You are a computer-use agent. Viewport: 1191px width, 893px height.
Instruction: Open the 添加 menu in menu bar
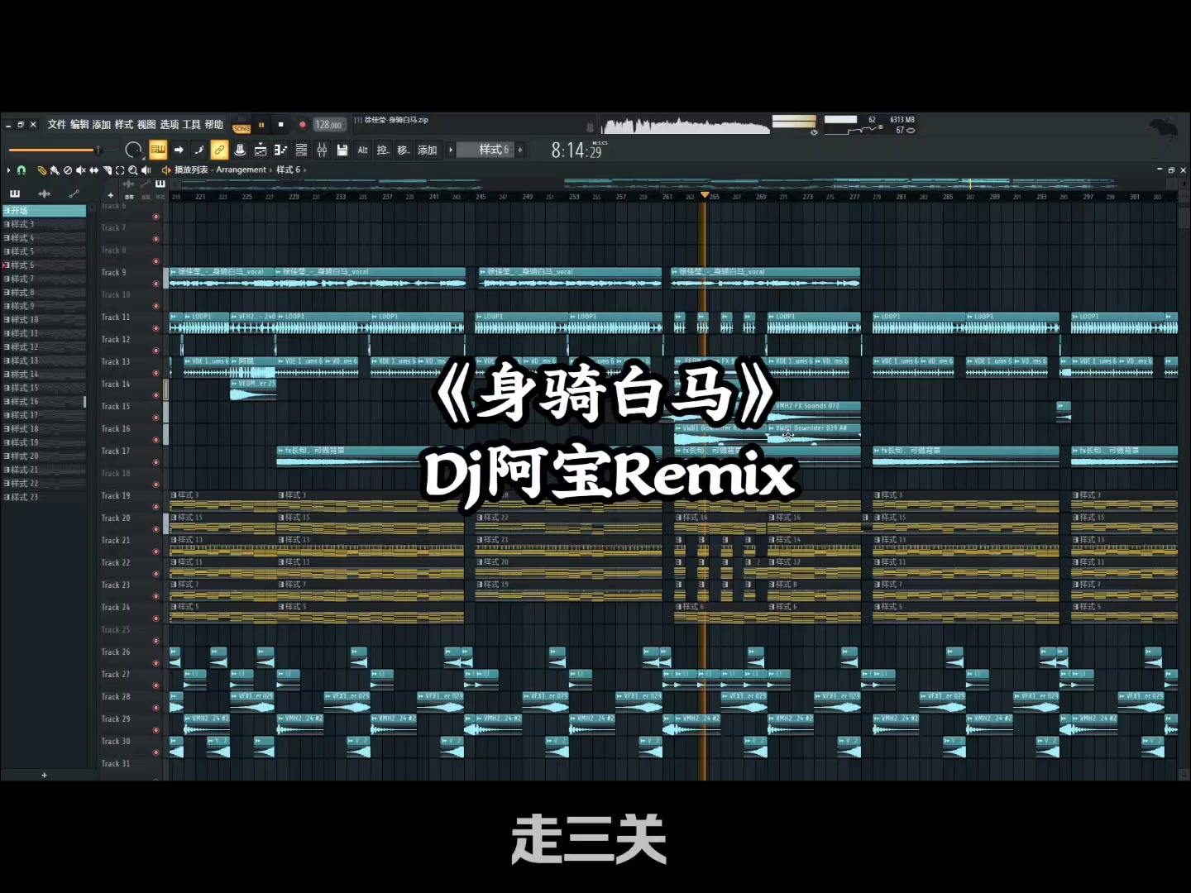(x=102, y=125)
